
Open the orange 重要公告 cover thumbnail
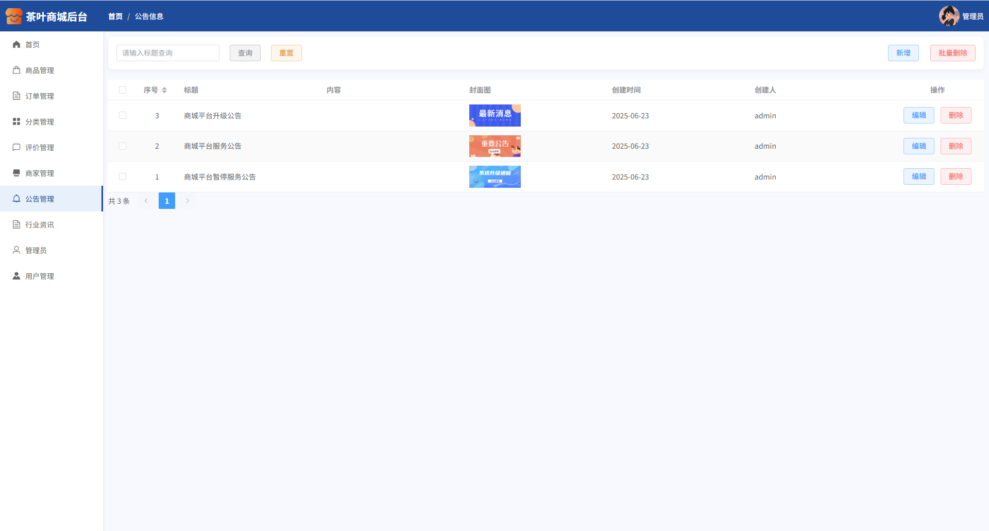(x=494, y=146)
